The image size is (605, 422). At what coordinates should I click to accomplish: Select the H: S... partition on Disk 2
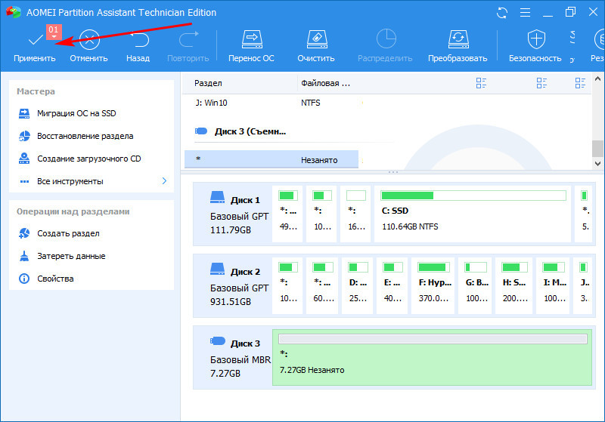click(514, 285)
